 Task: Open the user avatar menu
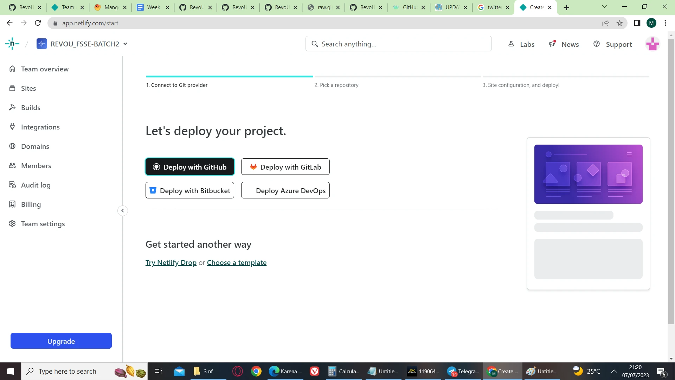click(652, 44)
